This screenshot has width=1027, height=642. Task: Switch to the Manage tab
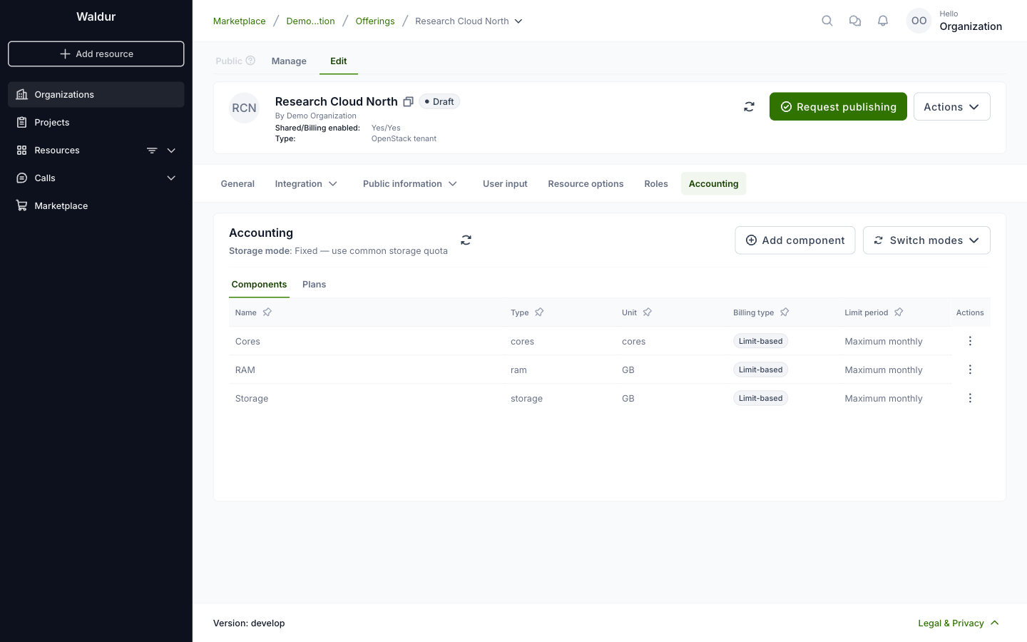pyautogui.click(x=289, y=61)
